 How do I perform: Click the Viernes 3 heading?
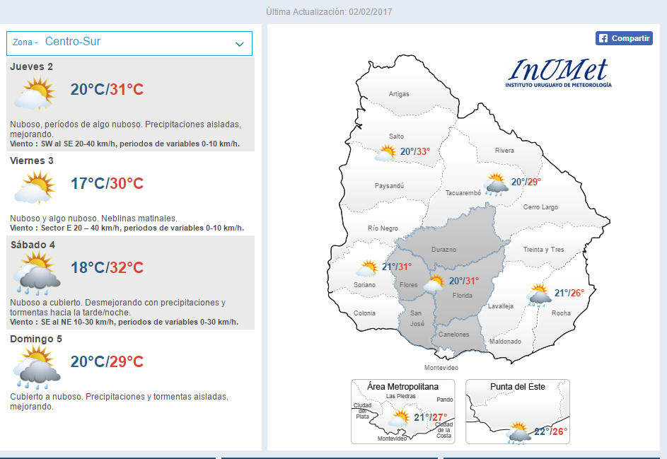click(x=32, y=161)
